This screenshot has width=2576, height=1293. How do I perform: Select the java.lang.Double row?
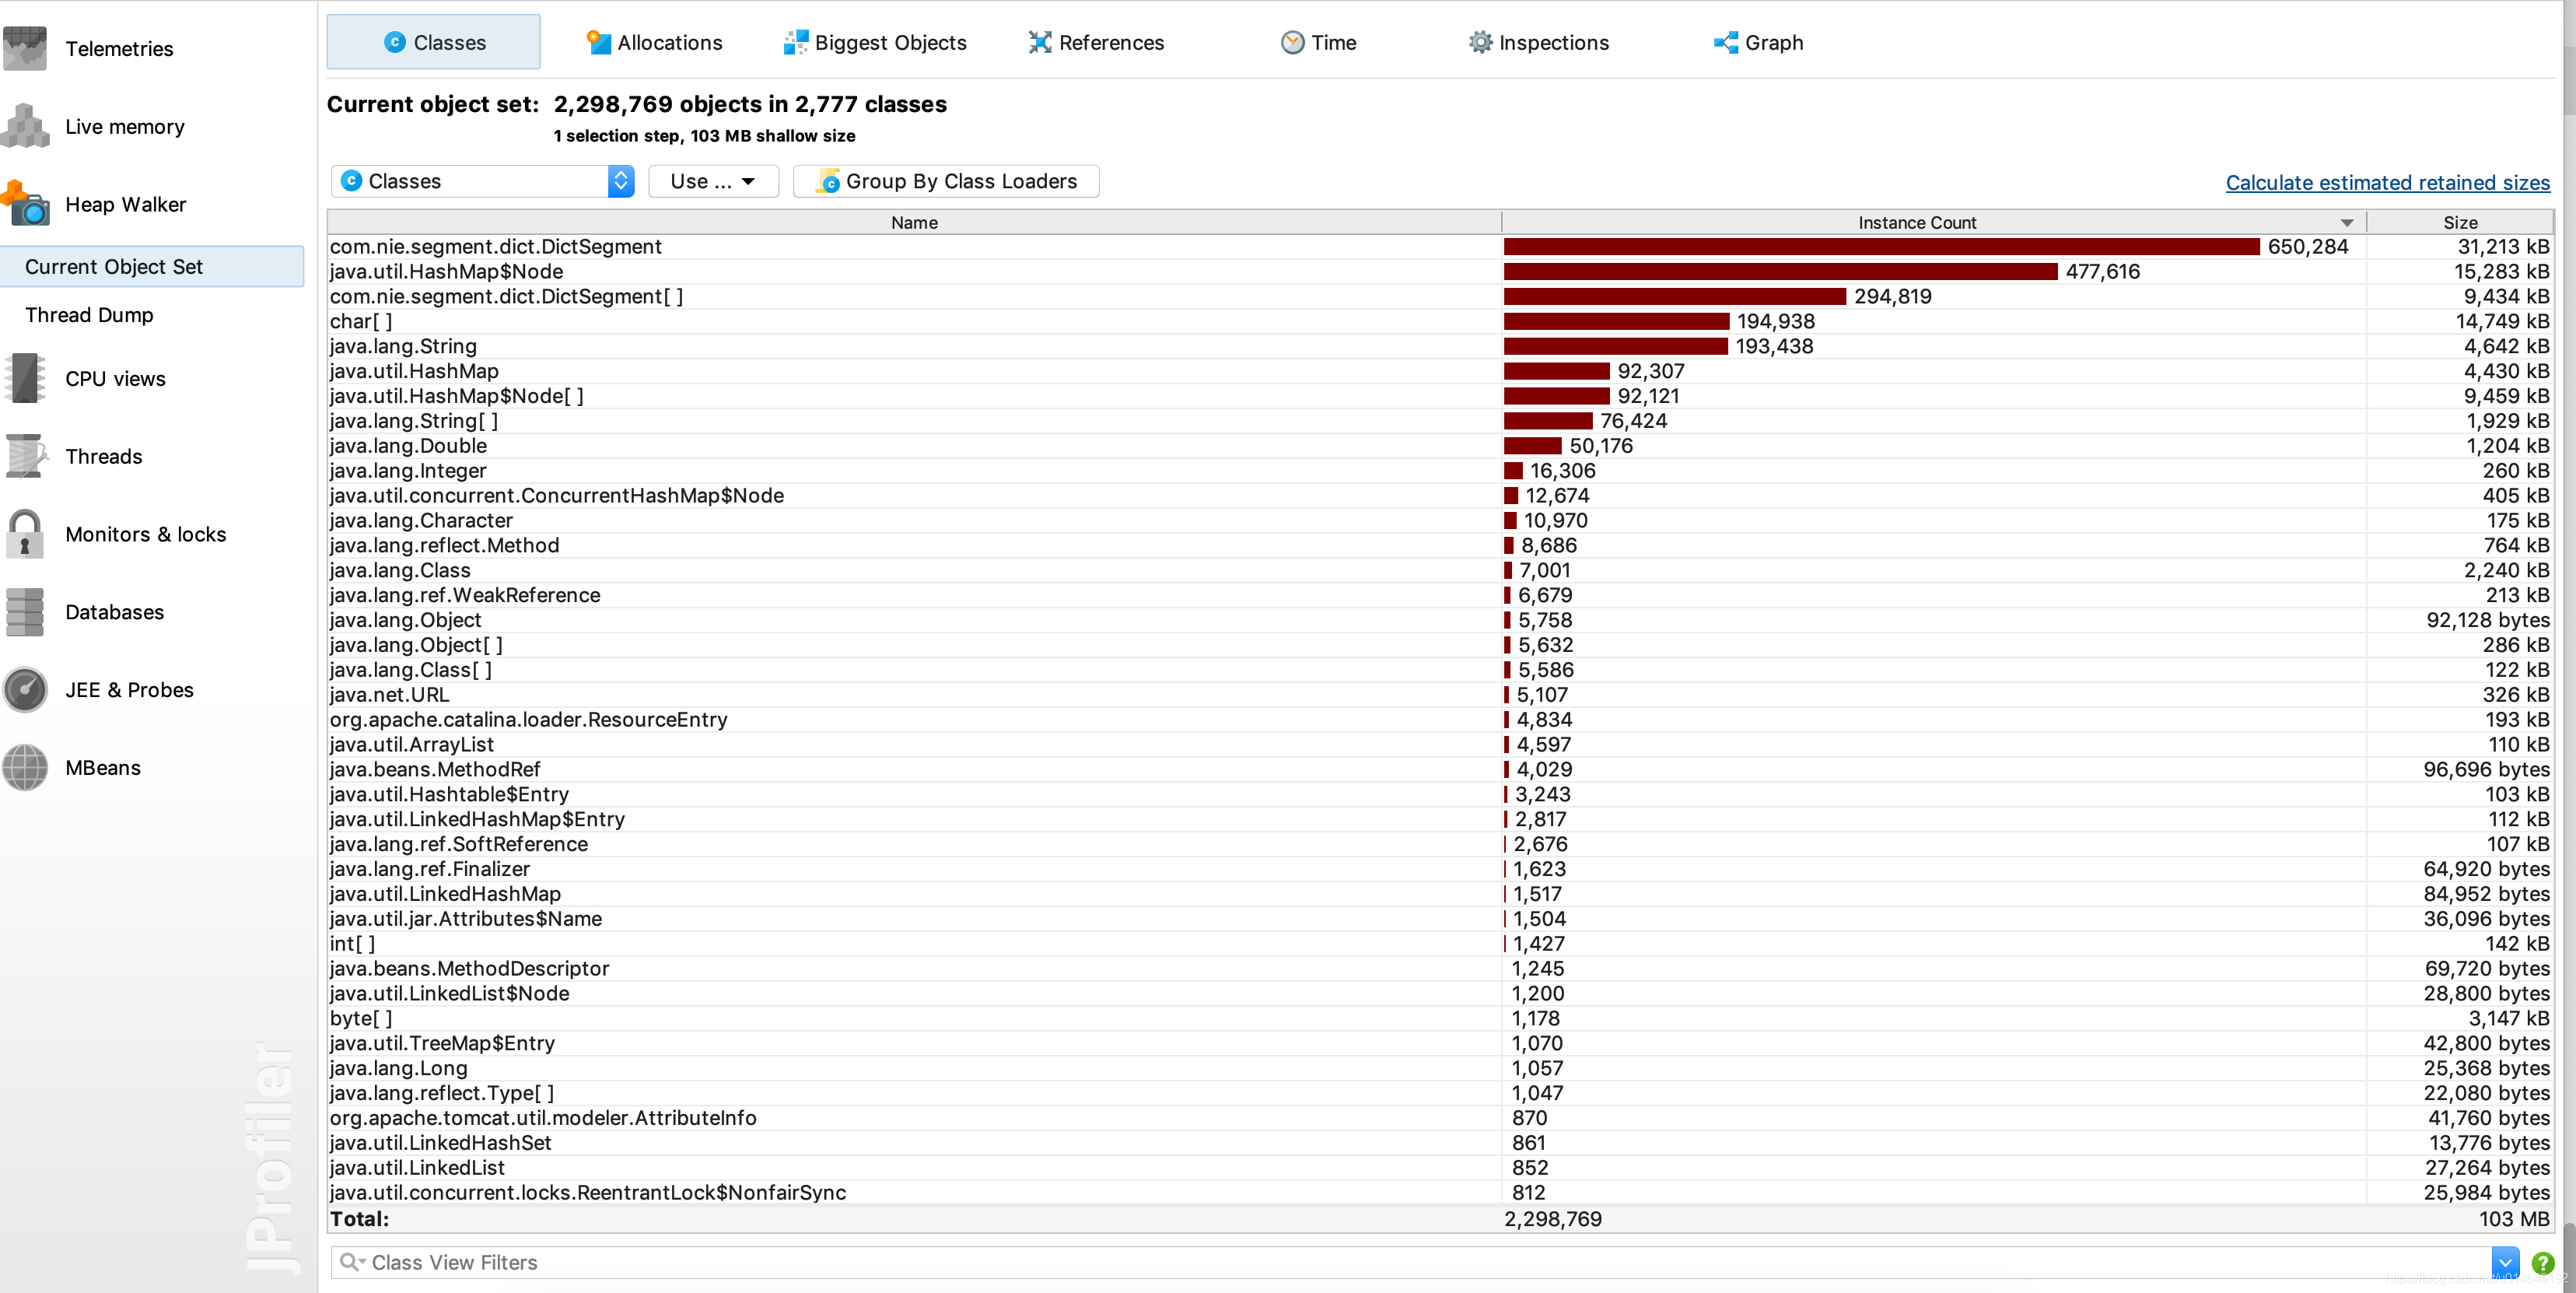pos(1440,445)
